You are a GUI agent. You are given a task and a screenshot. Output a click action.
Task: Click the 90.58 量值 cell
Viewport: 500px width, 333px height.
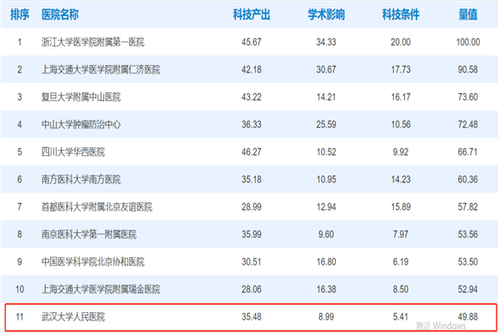click(x=467, y=69)
